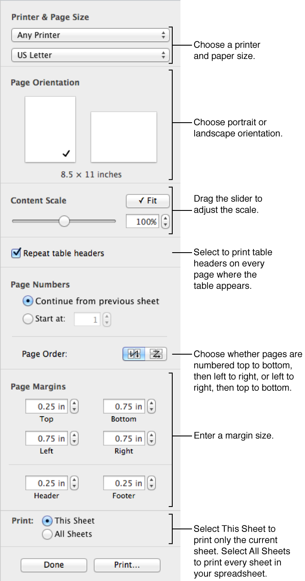Screen dimensions: 305x581
Task: Increase the Top margin using its stepper
Action: tap(74, 404)
